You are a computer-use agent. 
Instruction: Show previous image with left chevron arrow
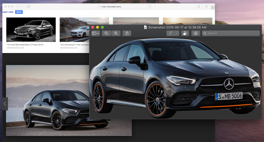point(5,104)
